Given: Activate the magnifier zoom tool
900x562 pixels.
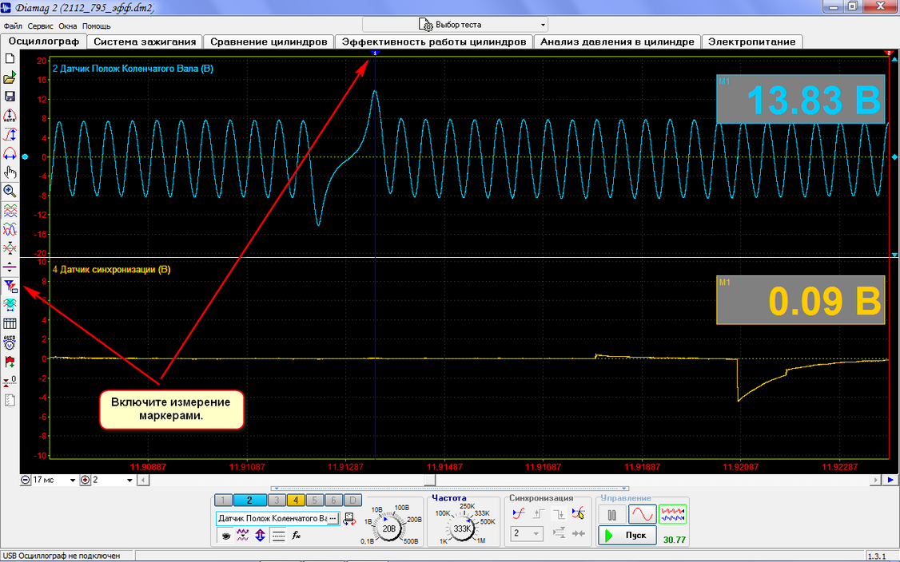Looking at the screenshot, I should 10,191.
